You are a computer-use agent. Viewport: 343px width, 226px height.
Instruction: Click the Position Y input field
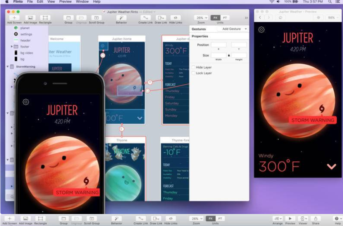pos(239,45)
